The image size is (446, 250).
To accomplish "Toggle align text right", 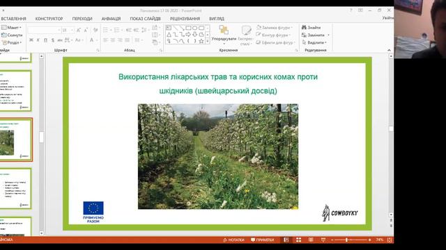I will point(120,40).
